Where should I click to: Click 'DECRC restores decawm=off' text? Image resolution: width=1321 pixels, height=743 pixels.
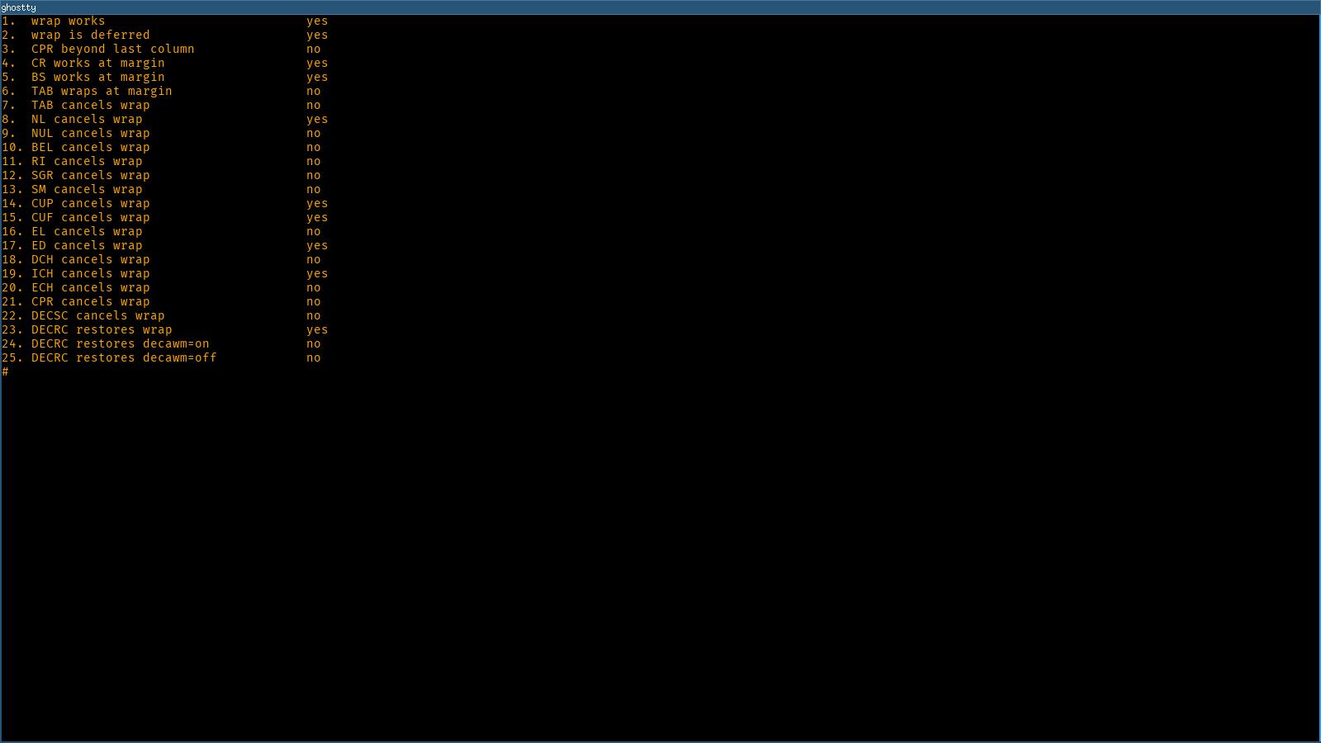pos(124,358)
